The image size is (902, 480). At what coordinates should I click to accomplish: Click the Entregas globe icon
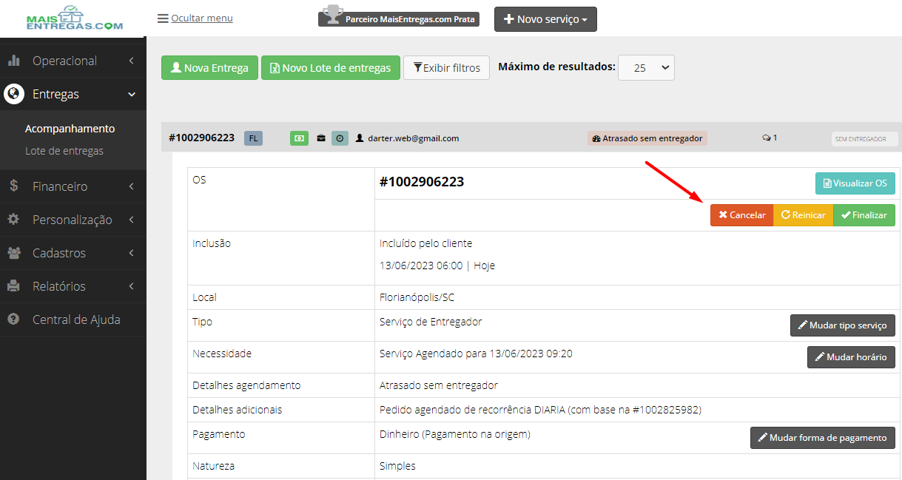[x=13, y=94]
